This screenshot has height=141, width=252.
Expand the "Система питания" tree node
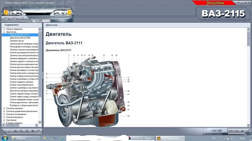[x=4, y=108]
